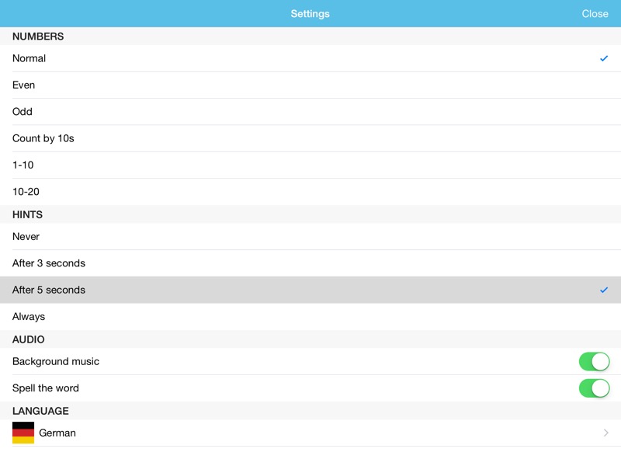Click the German flag icon
Image resolution: width=621 pixels, height=466 pixels.
[x=23, y=433]
